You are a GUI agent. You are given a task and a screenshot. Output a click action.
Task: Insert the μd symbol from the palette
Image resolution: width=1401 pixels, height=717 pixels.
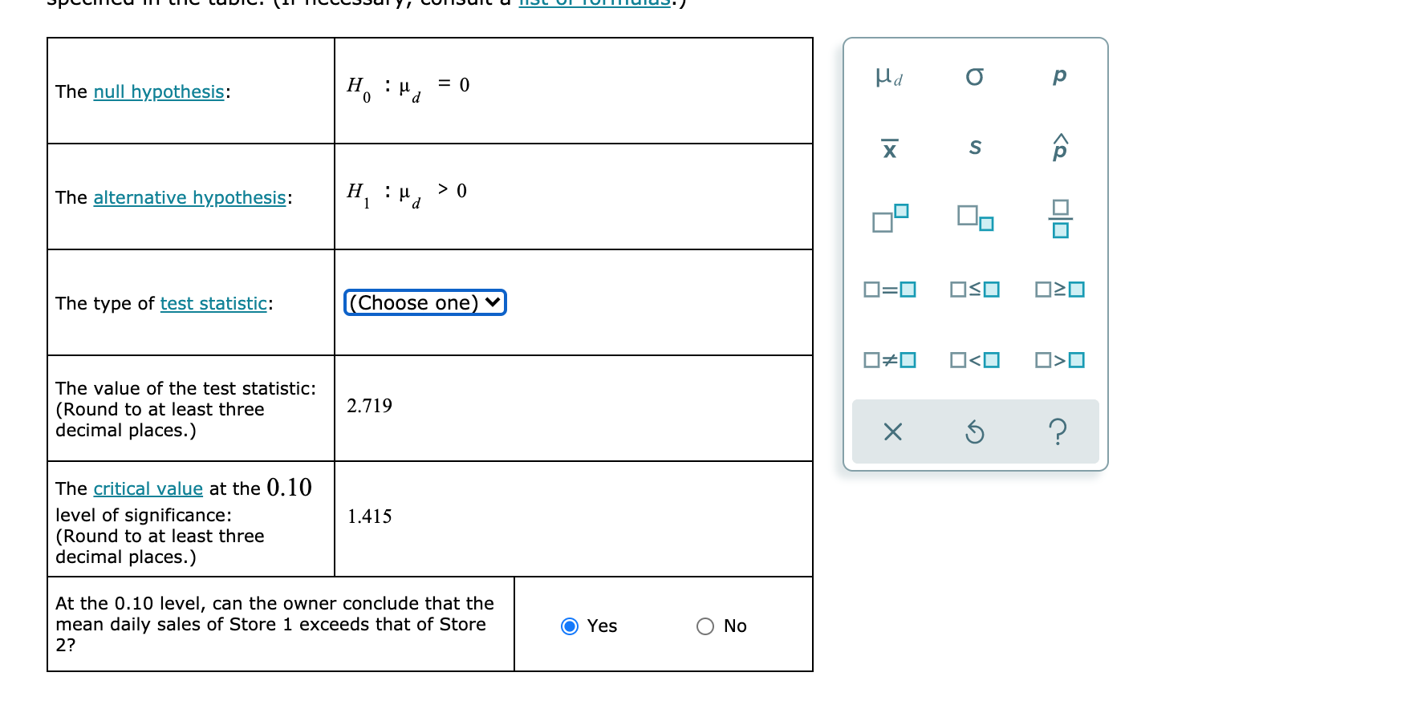(x=889, y=77)
